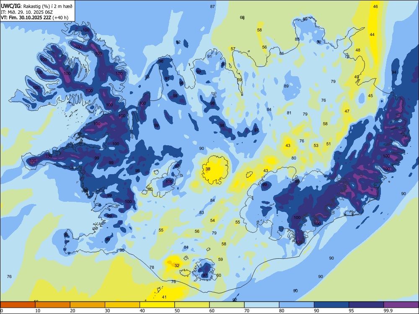The height and width of the screenshot is (314, 419).
Task: Click the humidity value '49' on the map
Action: pos(357,77)
